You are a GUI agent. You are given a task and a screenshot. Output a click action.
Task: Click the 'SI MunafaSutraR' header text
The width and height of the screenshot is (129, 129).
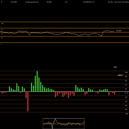pyautogui.click(x=32, y=2)
